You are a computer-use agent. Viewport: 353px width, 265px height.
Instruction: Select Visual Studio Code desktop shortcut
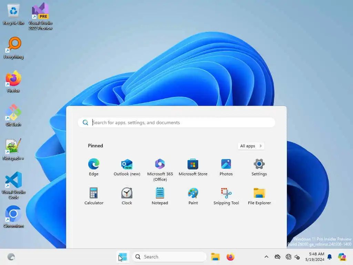pyautogui.click(x=13, y=185)
